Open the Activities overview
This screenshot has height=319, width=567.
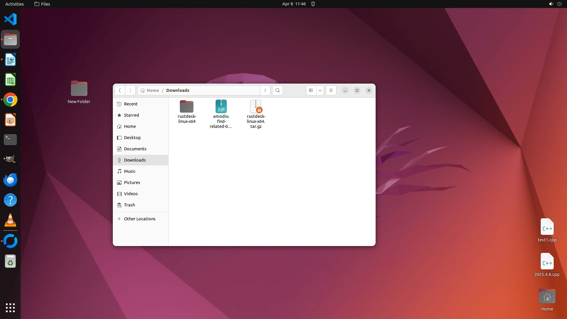click(x=14, y=4)
